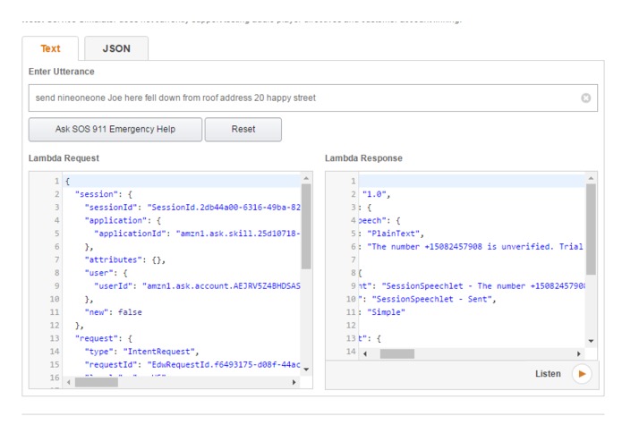Switch to the JSON tab
Image resolution: width=622 pixels, height=442 pixels.
click(116, 49)
